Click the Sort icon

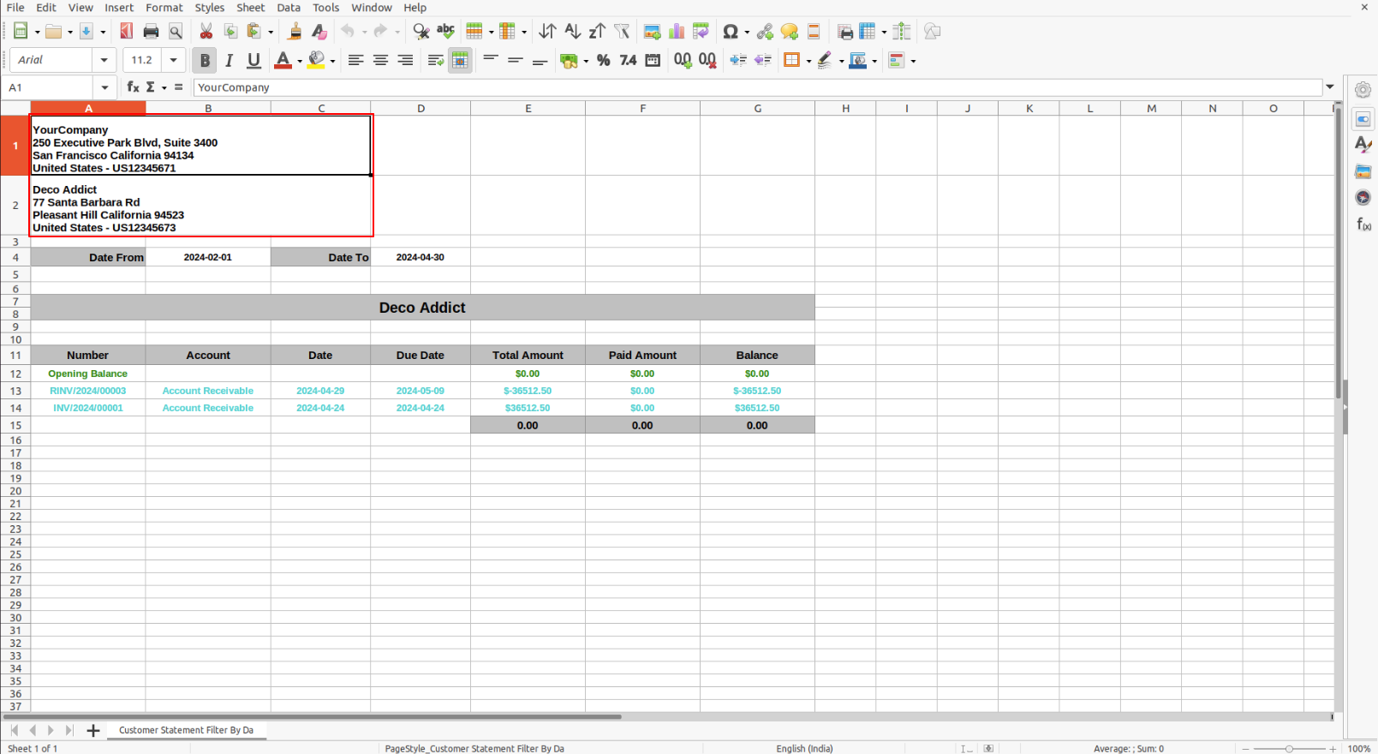pos(547,32)
